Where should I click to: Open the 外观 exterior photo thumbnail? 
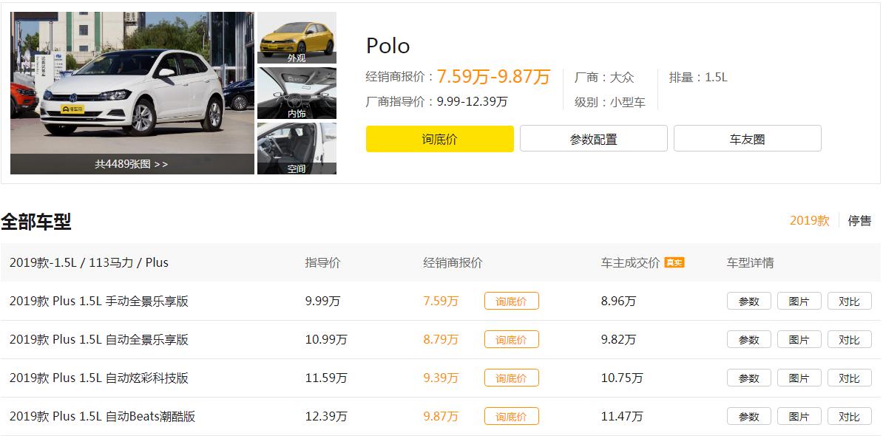[x=296, y=37]
